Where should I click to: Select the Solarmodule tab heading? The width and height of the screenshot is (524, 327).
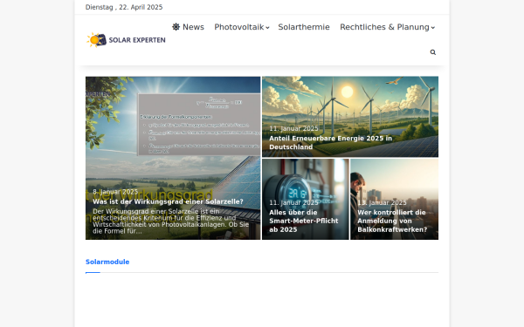pos(107,262)
